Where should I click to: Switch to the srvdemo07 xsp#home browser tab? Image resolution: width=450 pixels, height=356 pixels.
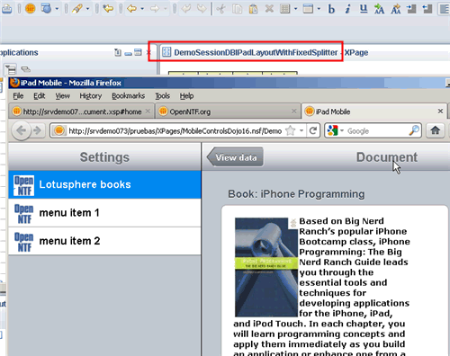[x=82, y=111]
